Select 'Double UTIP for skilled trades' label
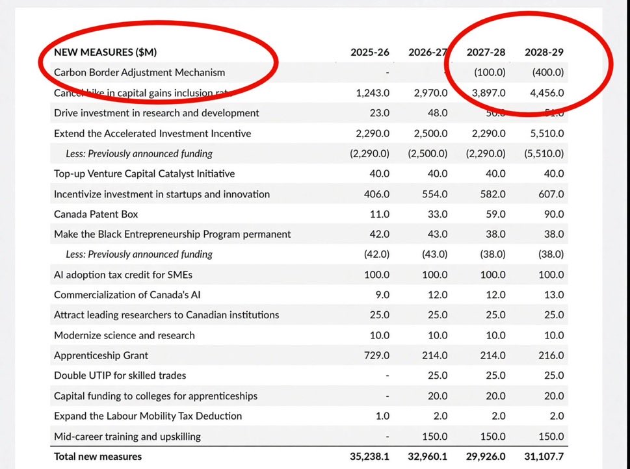The width and height of the screenshot is (630, 469). pyautogui.click(x=120, y=375)
